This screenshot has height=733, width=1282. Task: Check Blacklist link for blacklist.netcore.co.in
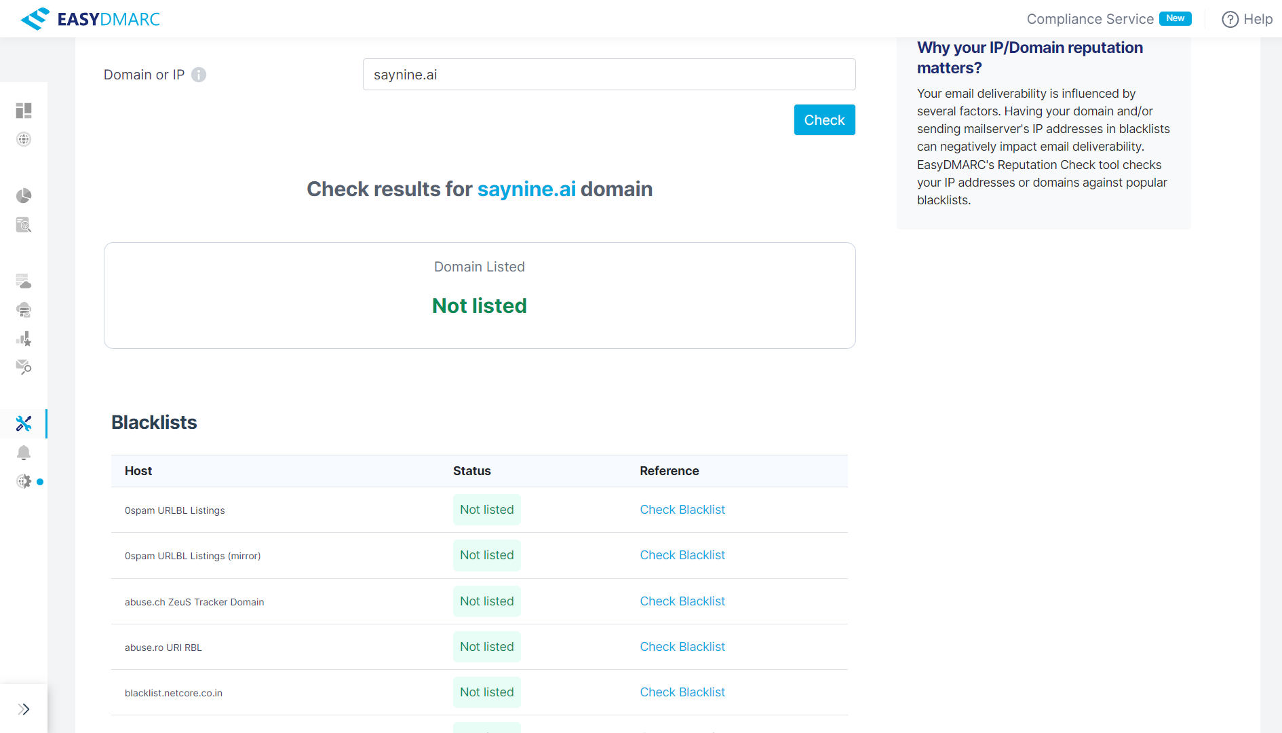[682, 692]
